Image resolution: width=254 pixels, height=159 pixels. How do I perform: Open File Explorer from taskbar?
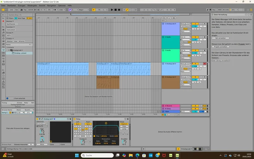pyautogui.click(x=131, y=156)
